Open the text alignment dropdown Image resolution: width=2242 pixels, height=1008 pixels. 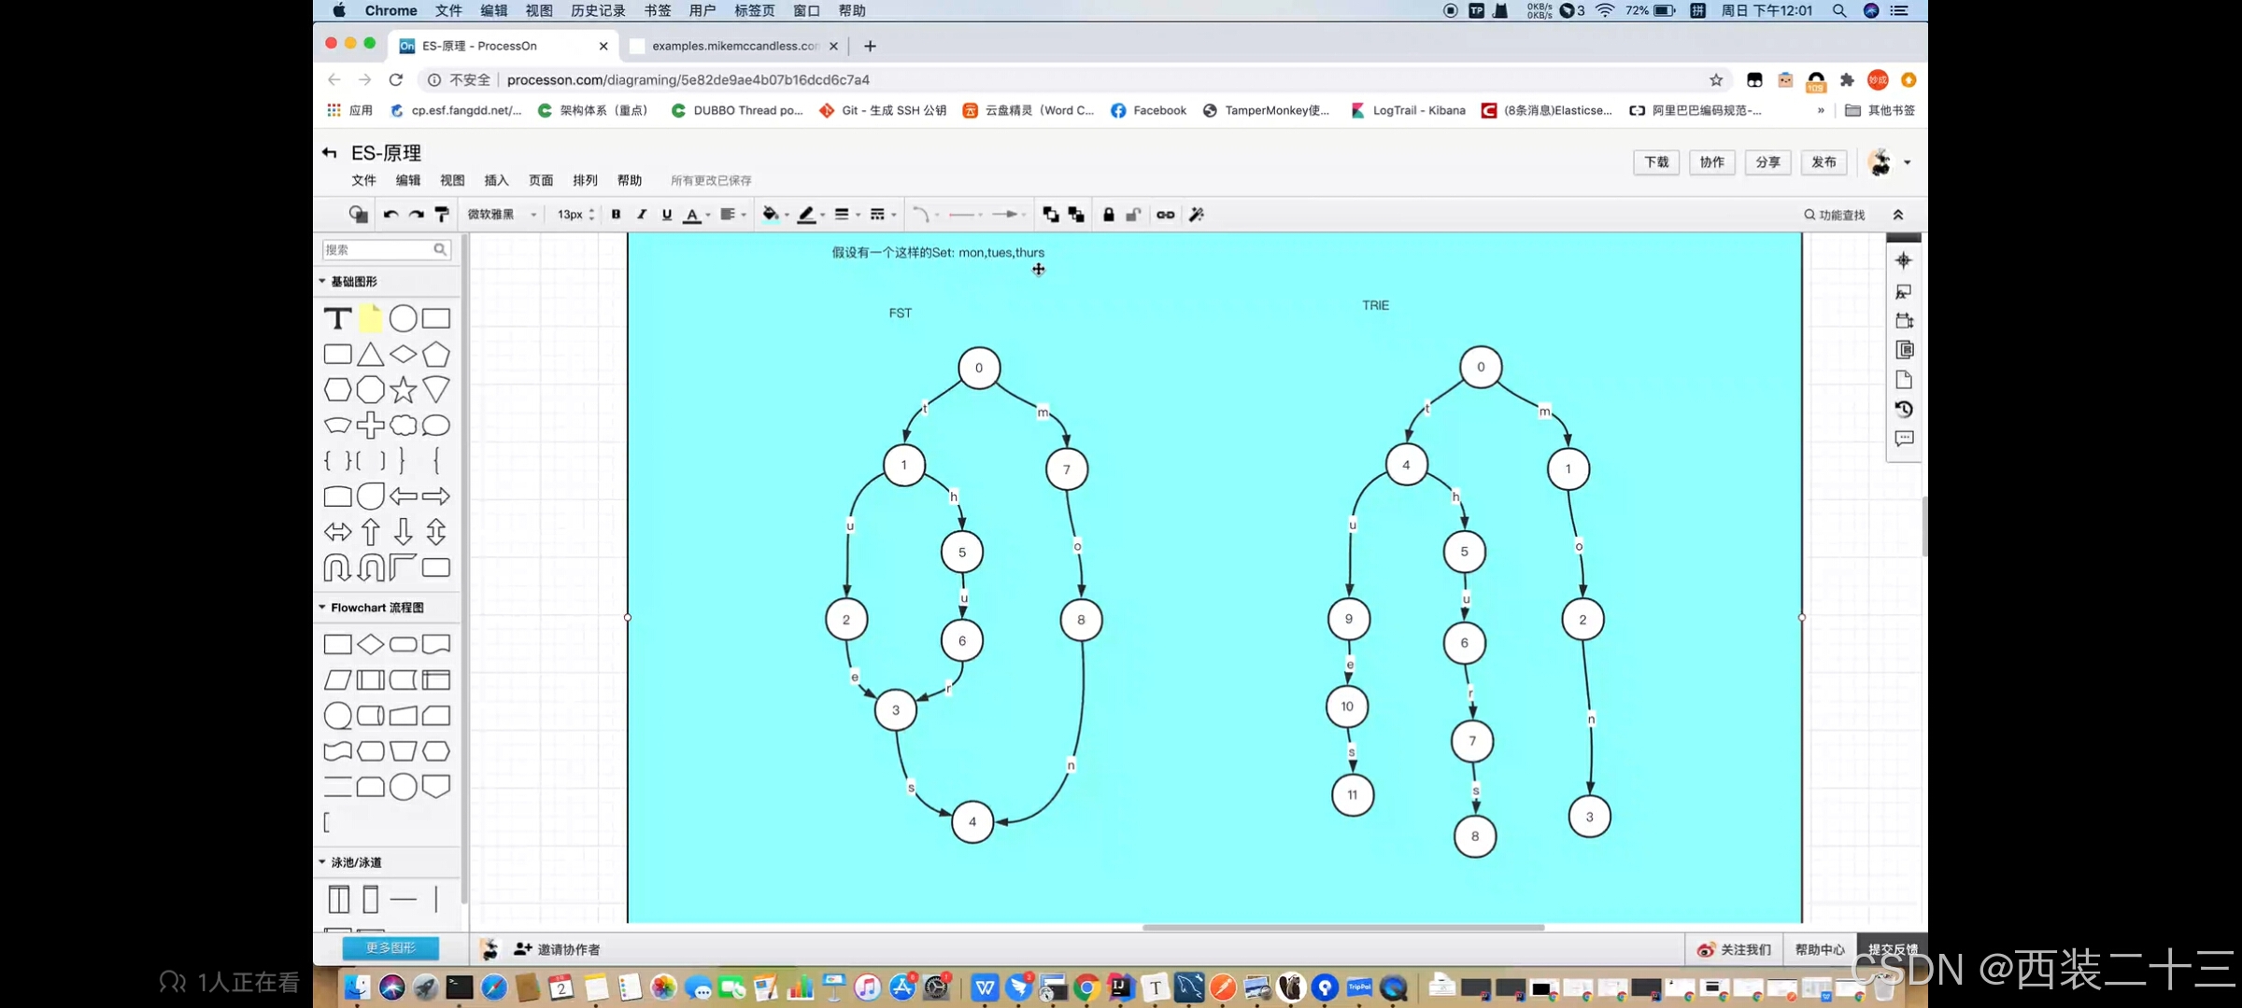(732, 215)
